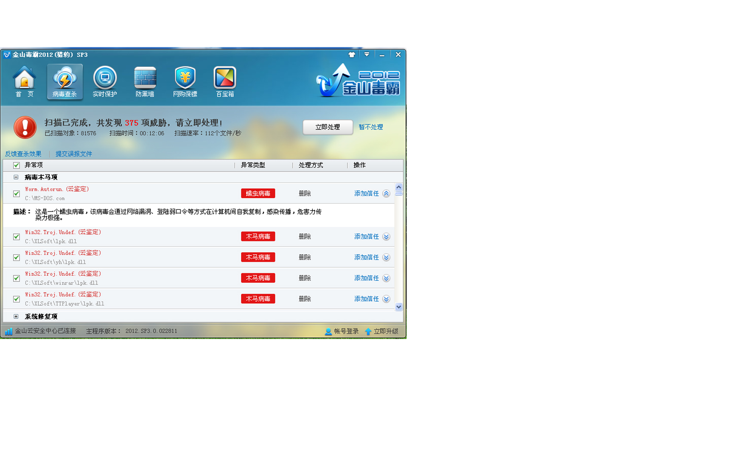Toggle the 异常项 select-all checkbox
This screenshot has height=456, width=731.
(16, 165)
